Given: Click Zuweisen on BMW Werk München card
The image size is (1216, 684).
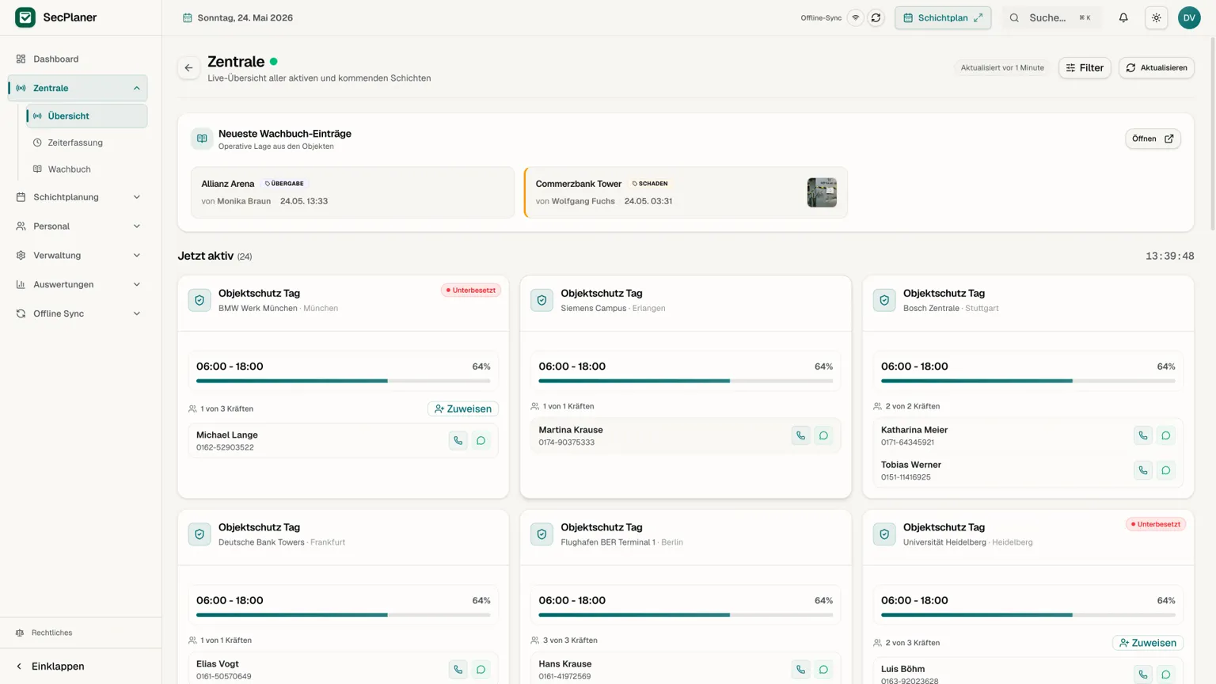Looking at the screenshot, I should point(463,408).
